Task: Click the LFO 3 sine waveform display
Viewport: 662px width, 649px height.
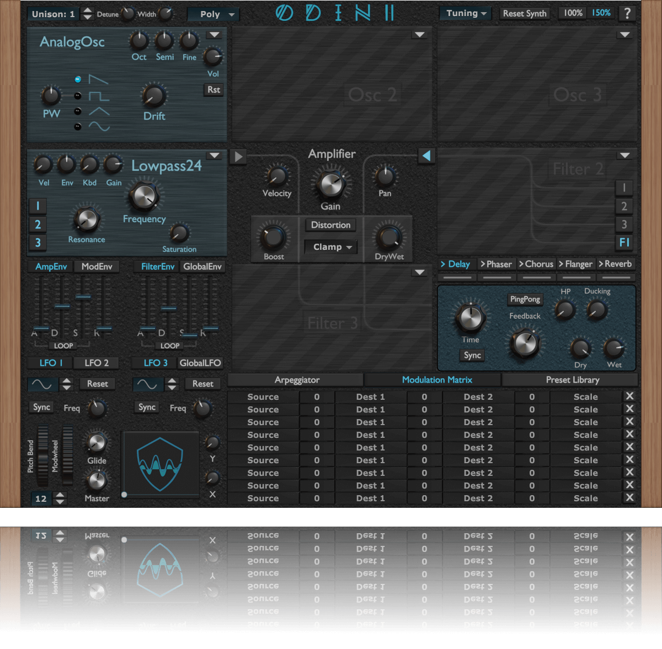Action: (x=147, y=384)
